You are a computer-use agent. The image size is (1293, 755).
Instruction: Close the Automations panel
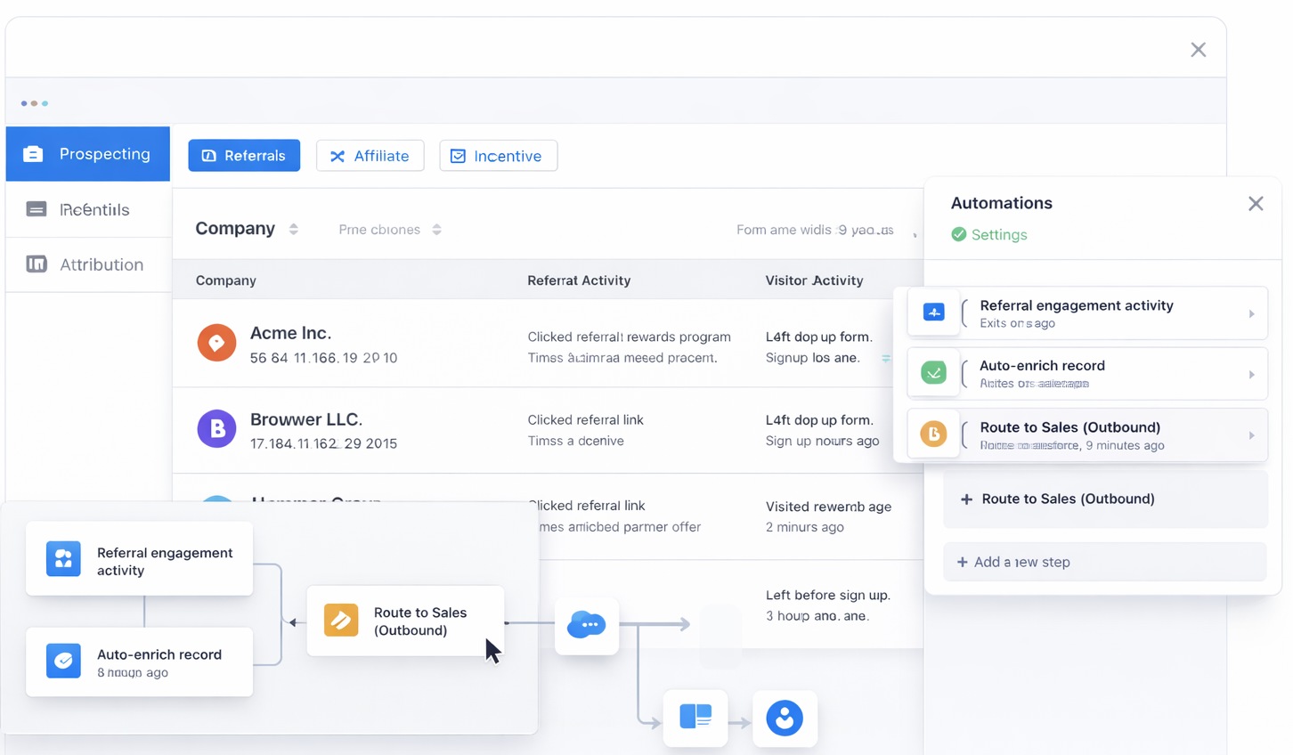pos(1256,204)
